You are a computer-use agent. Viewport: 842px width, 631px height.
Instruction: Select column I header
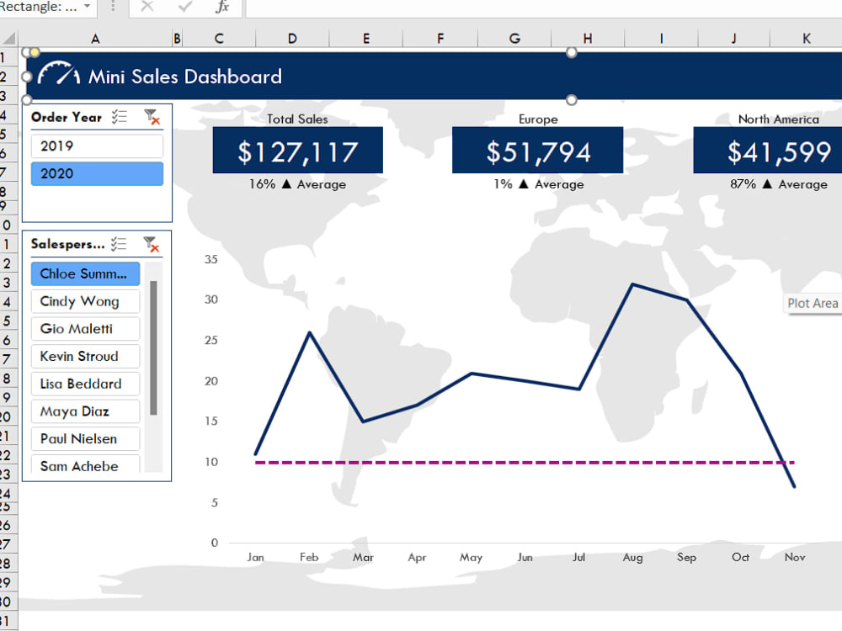tap(662, 39)
